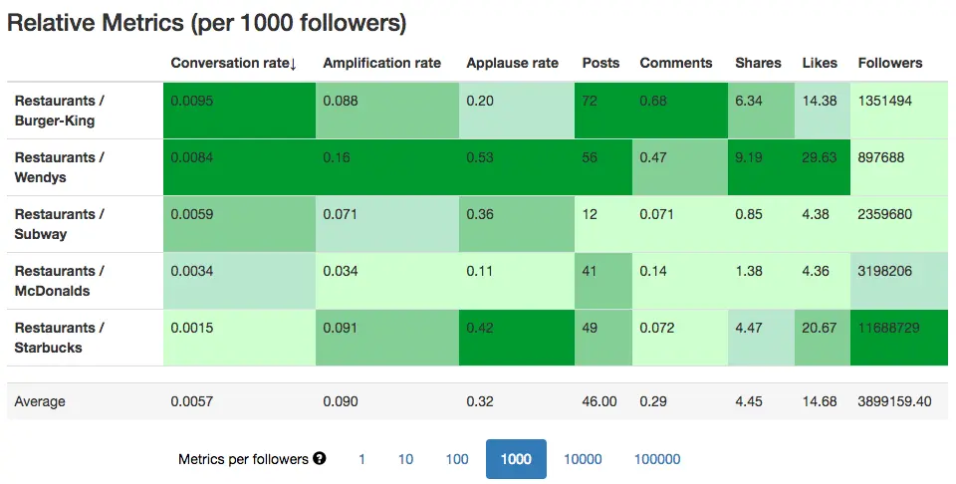Click the Starbucks followers dark green cell
This screenshot has width=956, height=484.
(899, 338)
